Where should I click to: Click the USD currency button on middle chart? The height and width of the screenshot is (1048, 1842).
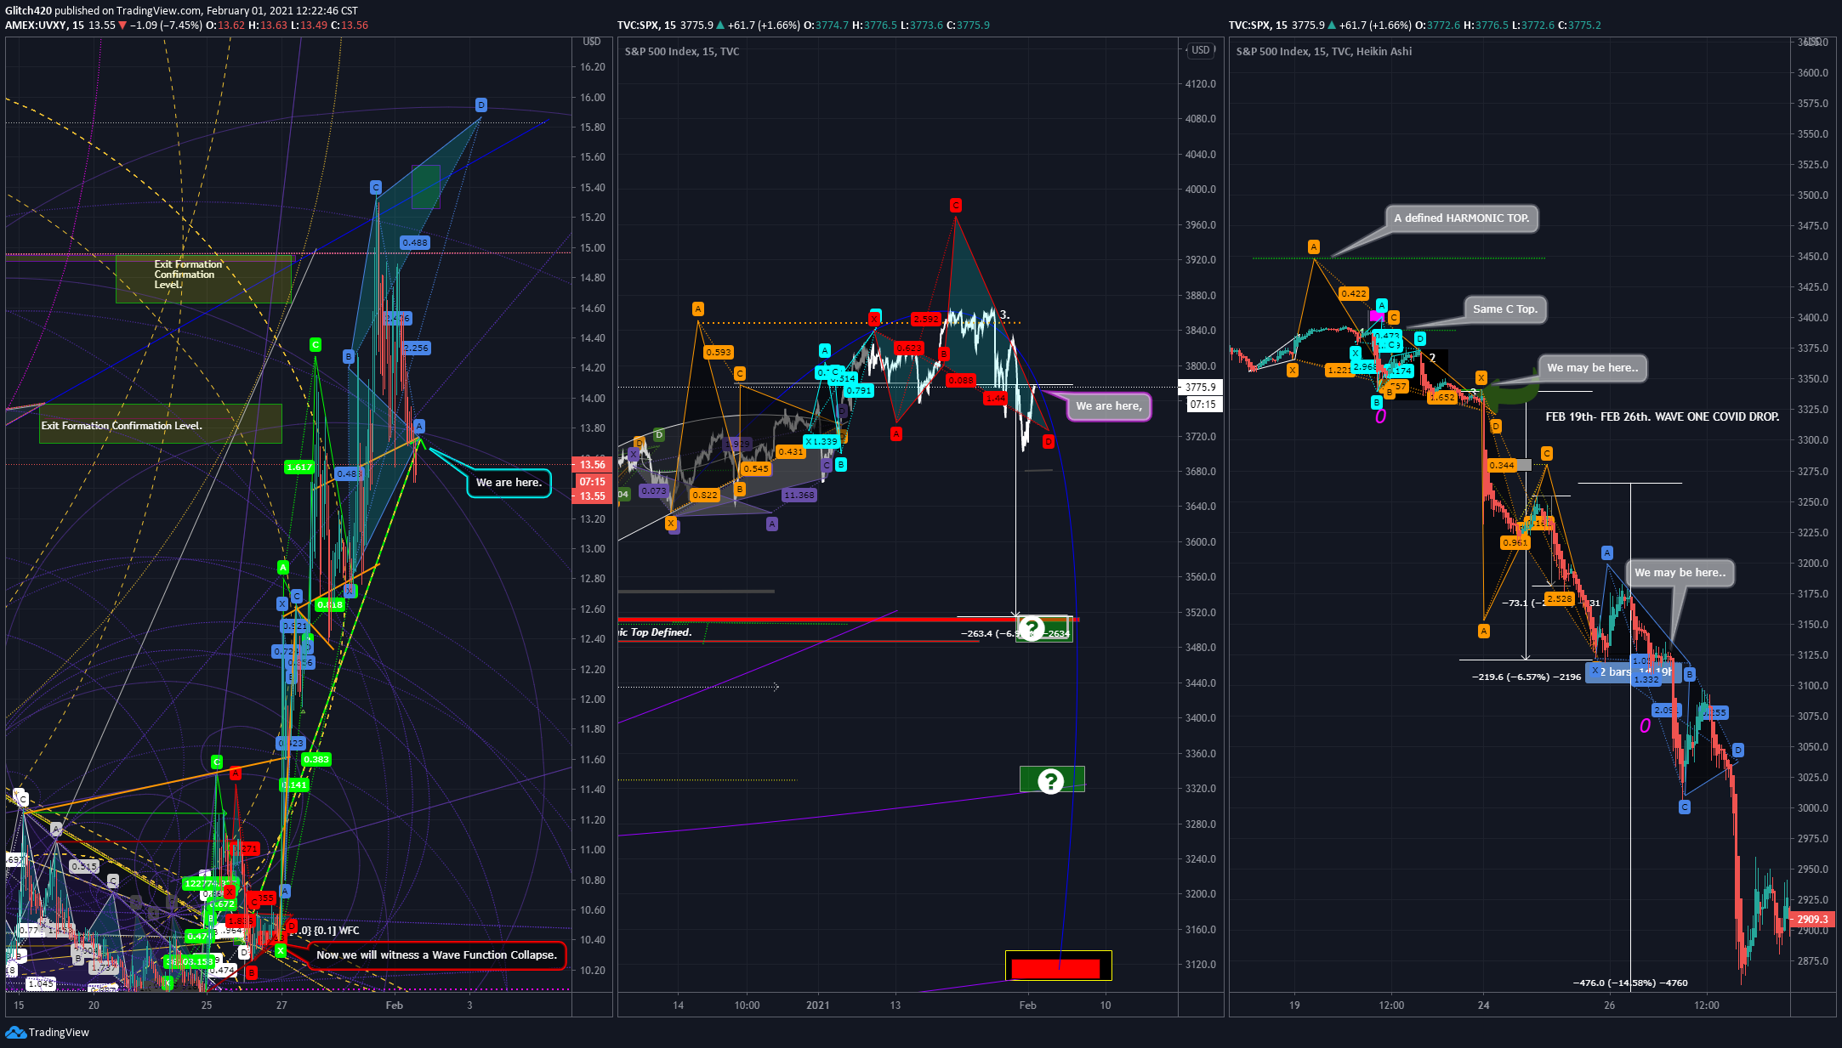[x=1201, y=50]
